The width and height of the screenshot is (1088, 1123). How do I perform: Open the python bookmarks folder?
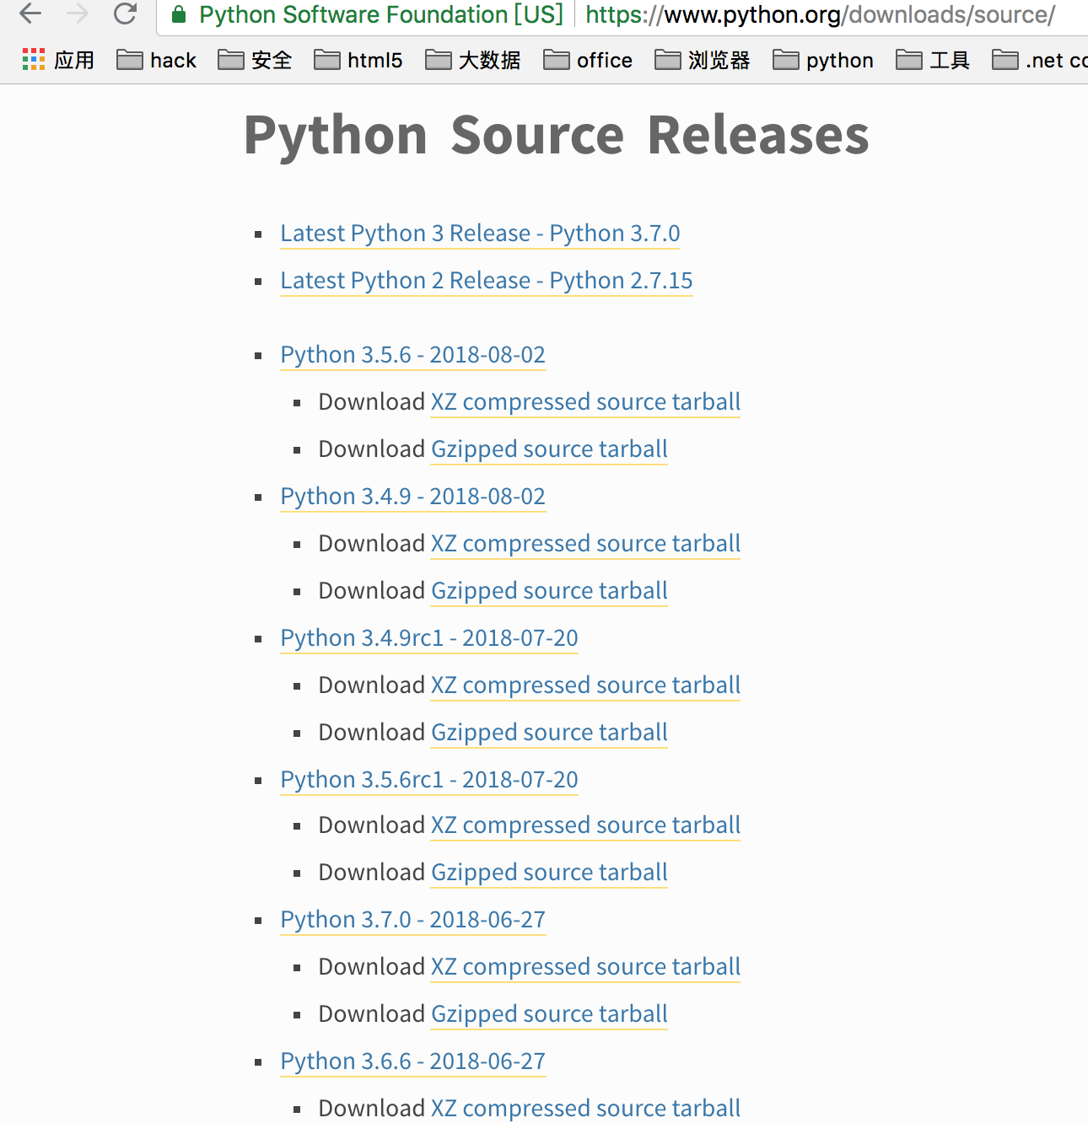click(x=823, y=60)
